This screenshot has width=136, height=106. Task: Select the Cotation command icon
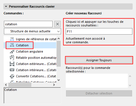[12, 45]
